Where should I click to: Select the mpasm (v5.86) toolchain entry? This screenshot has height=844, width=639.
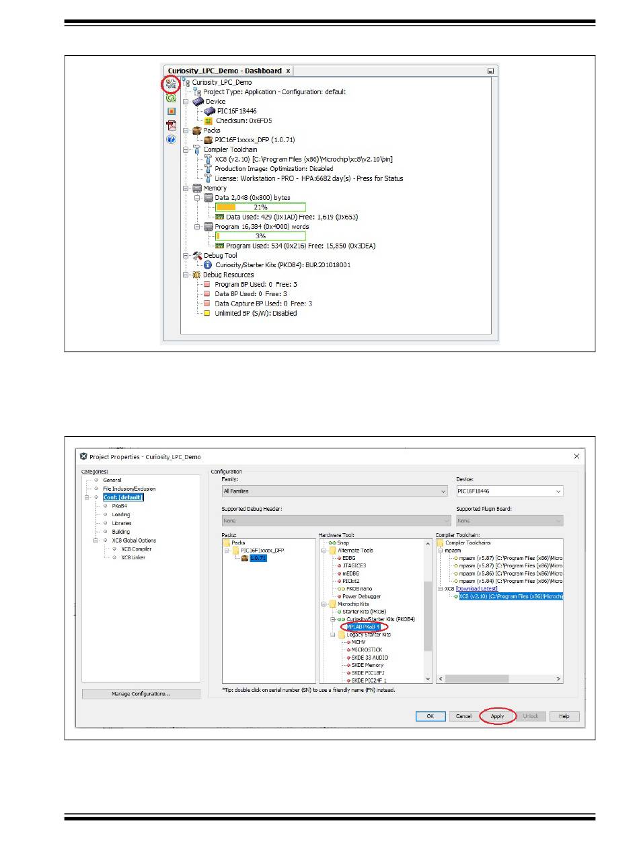pos(510,573)
